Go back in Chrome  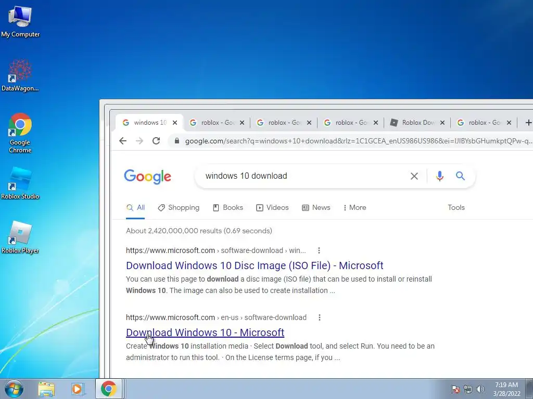pos(123,141)
